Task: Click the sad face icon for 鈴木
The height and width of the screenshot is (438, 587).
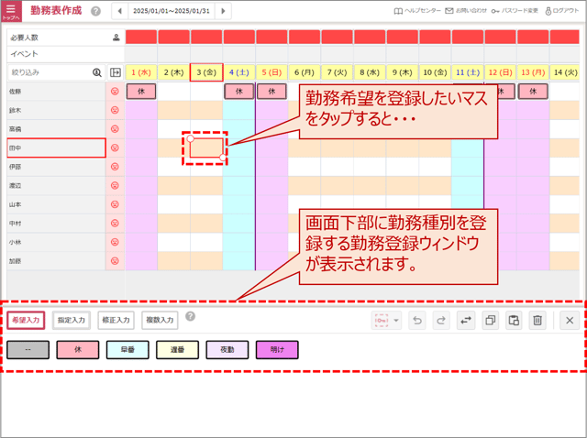Action: (115, 110)
